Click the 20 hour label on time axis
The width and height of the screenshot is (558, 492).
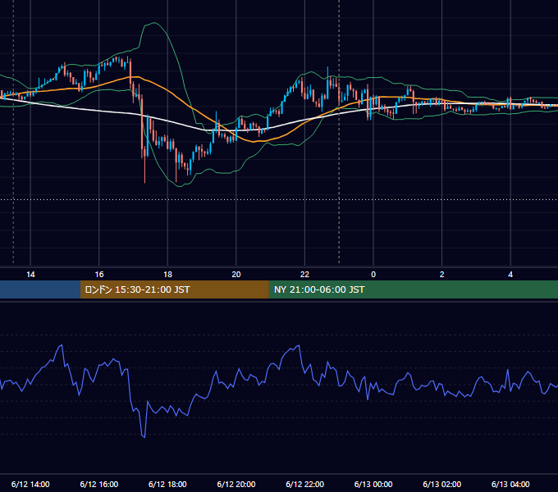click(236, 275)
